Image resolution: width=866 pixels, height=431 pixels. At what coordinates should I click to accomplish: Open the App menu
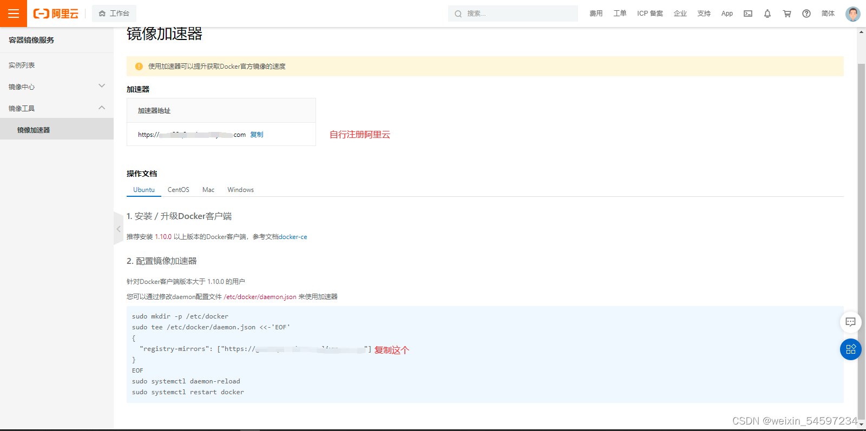click(727, 14)
